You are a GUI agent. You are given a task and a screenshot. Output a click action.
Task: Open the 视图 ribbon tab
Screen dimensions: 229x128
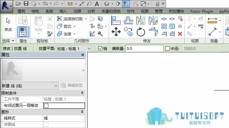(x=145, y=11)
